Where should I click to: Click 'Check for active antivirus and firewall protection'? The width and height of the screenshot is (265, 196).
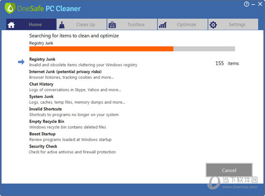coord(72,152)
